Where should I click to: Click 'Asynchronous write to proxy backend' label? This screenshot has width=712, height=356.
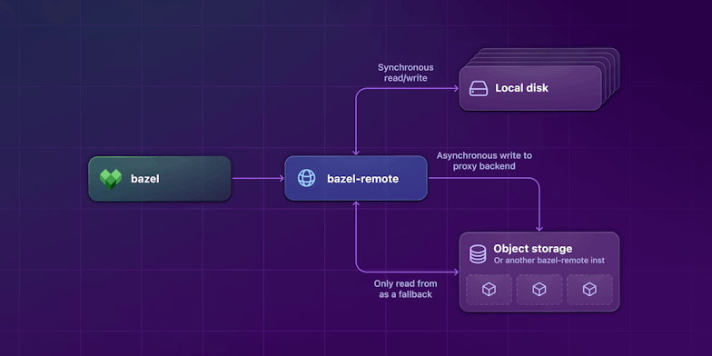tap(484, 161)
